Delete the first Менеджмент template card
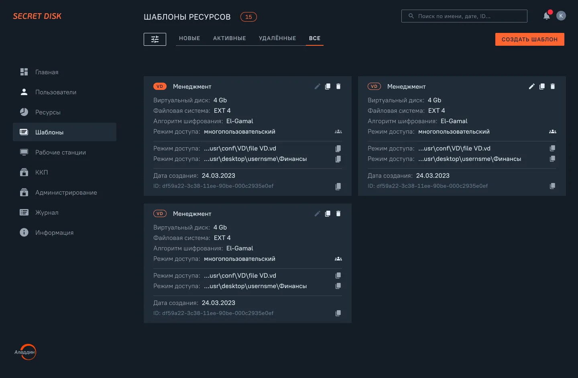This screenshot has height=378, width=578. [x=338, y=86]
